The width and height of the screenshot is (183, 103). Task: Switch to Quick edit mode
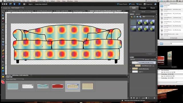(143, 11)
